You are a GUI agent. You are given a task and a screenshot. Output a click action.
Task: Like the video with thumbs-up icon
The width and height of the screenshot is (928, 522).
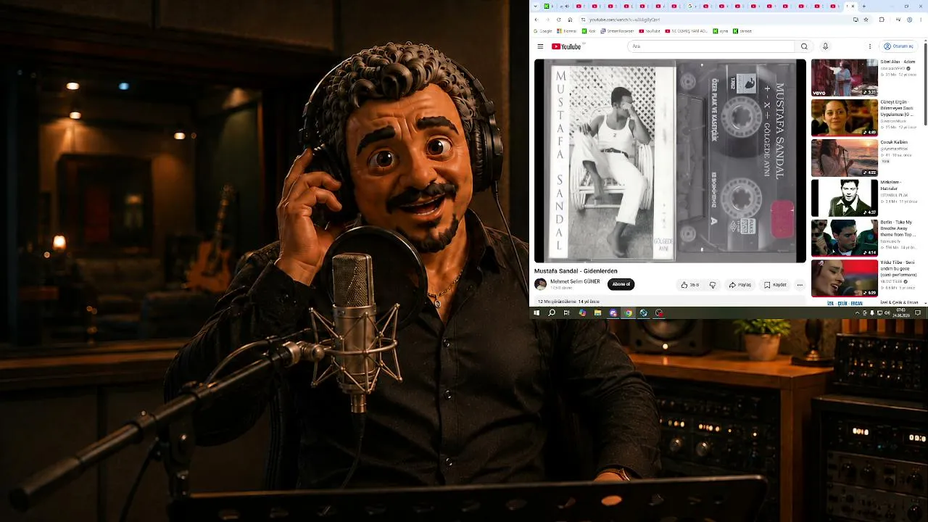[689, 285]
